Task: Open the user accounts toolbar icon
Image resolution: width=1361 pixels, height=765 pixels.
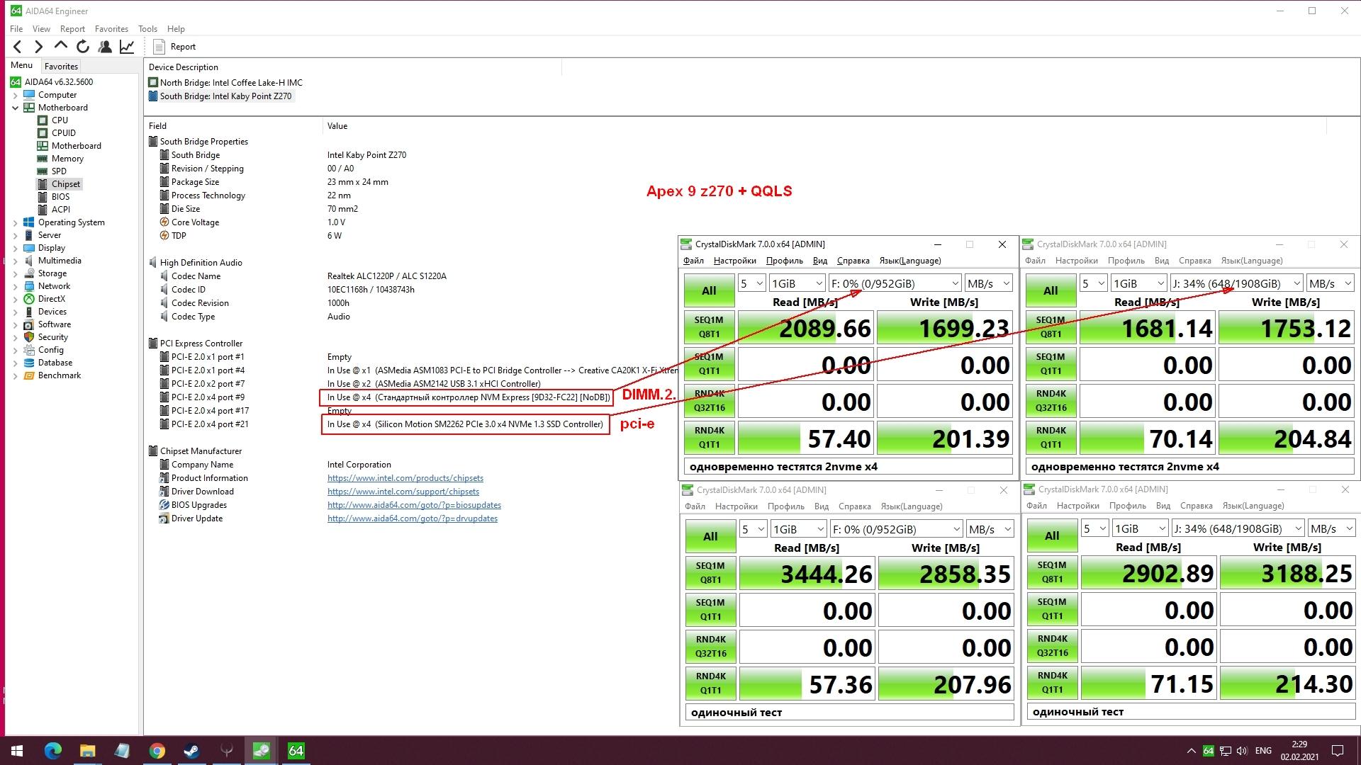Action: (105, 47)
